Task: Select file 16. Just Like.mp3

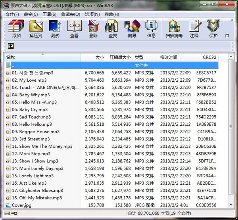Action: 111,183
